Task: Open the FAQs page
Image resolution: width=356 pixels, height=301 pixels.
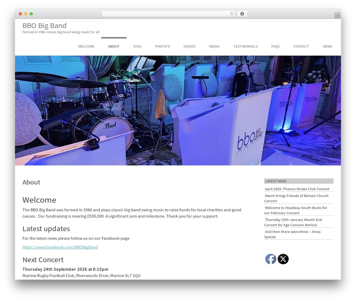Action: coord(275,46)
